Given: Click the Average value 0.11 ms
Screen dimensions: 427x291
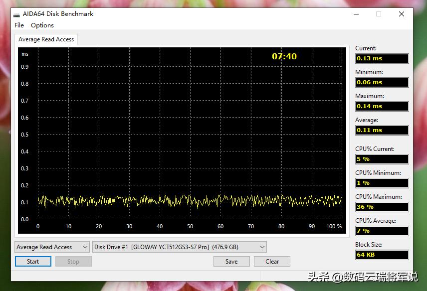Looking at the screenshot, I should [382, 130].
